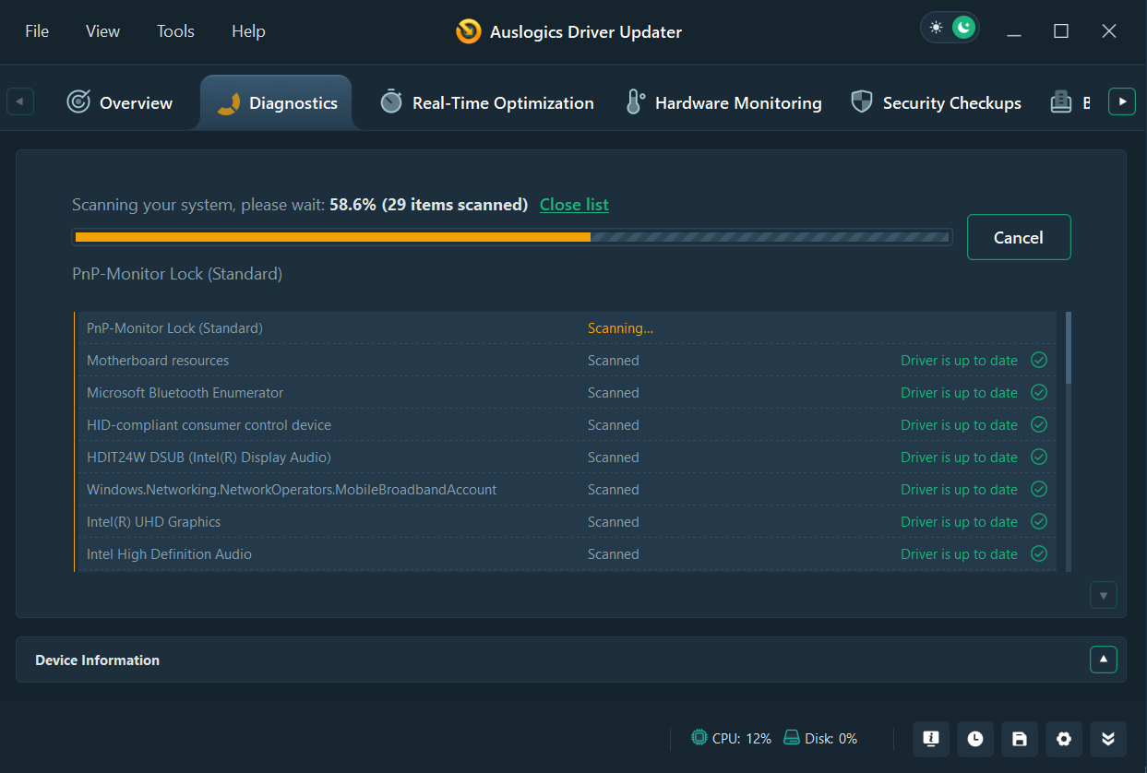Screen dimensions: 1147x773
Task: Click the clock scheduler icon
Action: [975, 739]
